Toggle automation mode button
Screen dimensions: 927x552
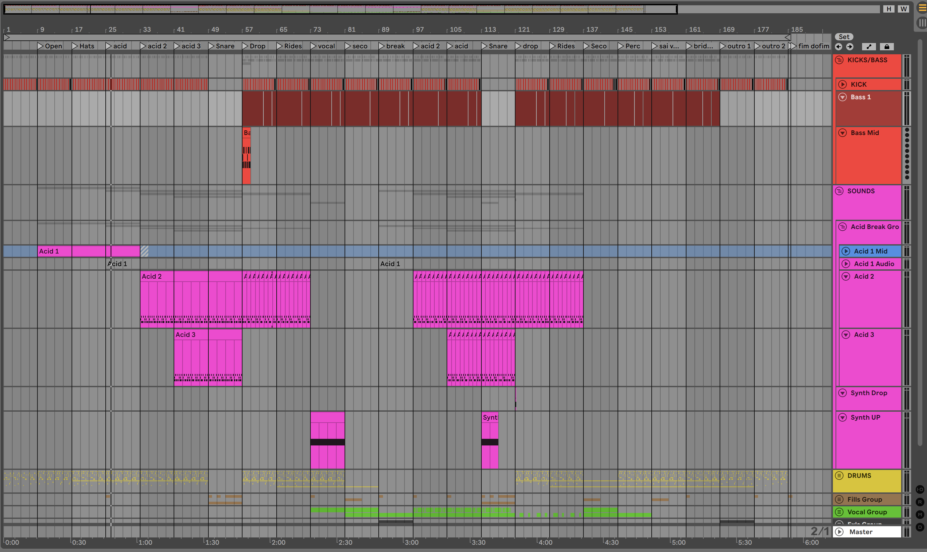point(869,47)
